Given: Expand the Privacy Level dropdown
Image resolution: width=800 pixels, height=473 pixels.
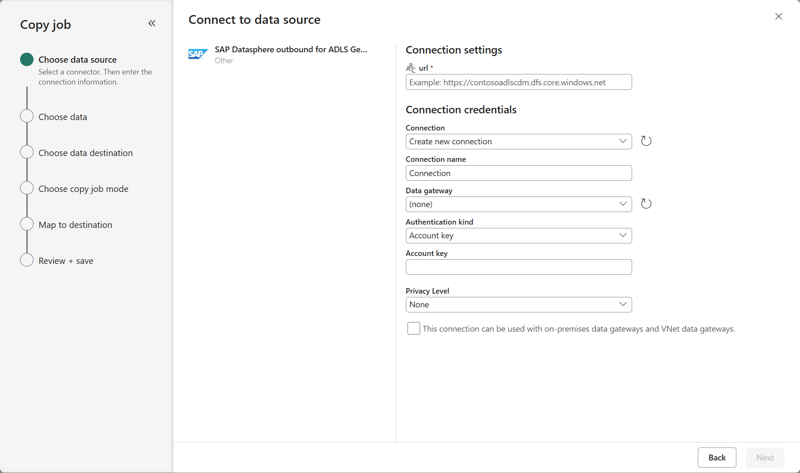Looking at the screenshot, I should (x=518, y=304).
